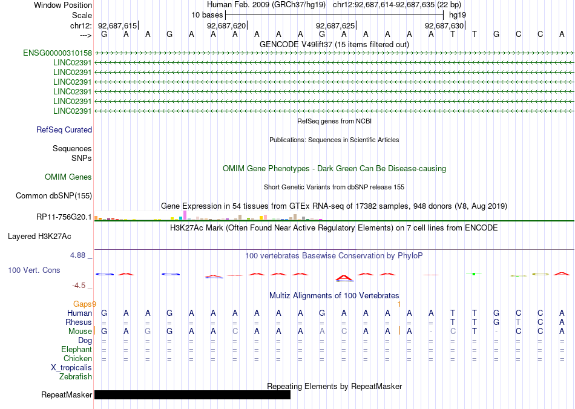
Task: Click the GTEx tissue expression bar chart
Action: (208, 215)
